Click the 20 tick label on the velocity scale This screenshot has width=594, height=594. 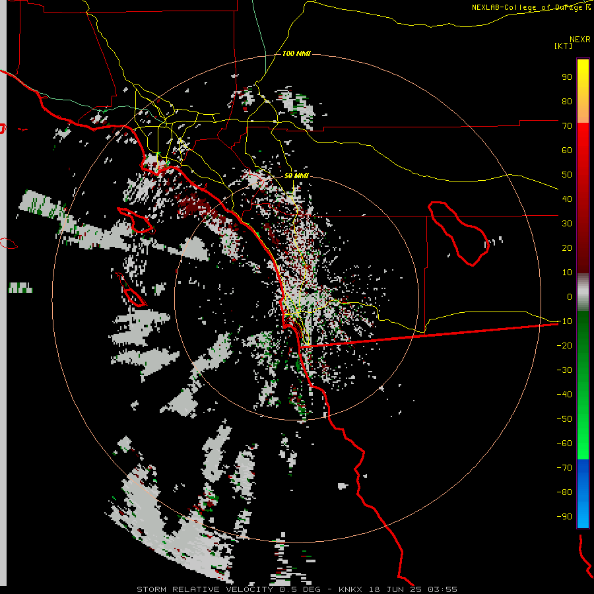567,247
